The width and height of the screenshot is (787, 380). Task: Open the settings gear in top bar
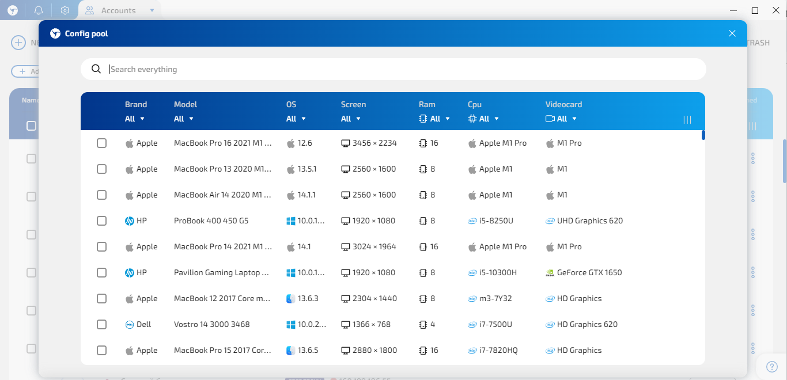(x=65, y=10)
